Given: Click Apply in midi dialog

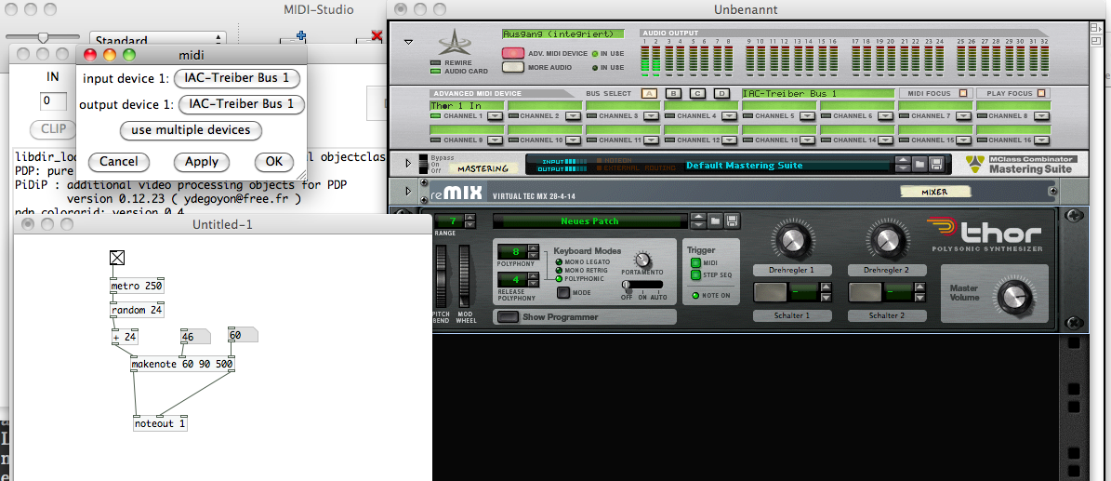Looking at the screenshot, I should (201, 162).
